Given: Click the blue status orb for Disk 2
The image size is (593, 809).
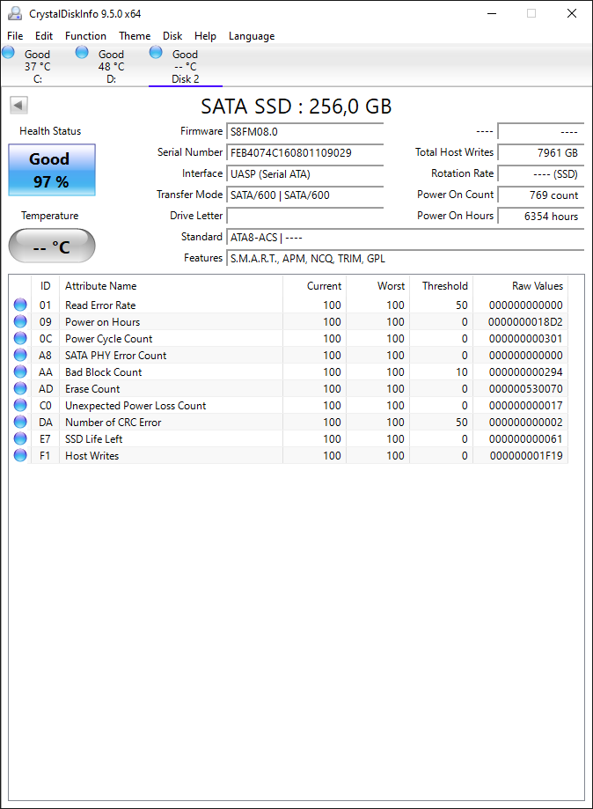Looking at the screenshot, I should tap(156, 52).
